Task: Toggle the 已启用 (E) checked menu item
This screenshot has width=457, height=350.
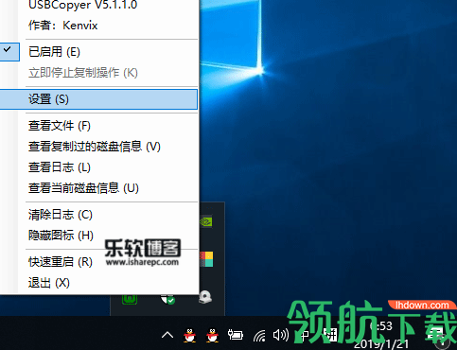Action: click(x=98, y=52)
